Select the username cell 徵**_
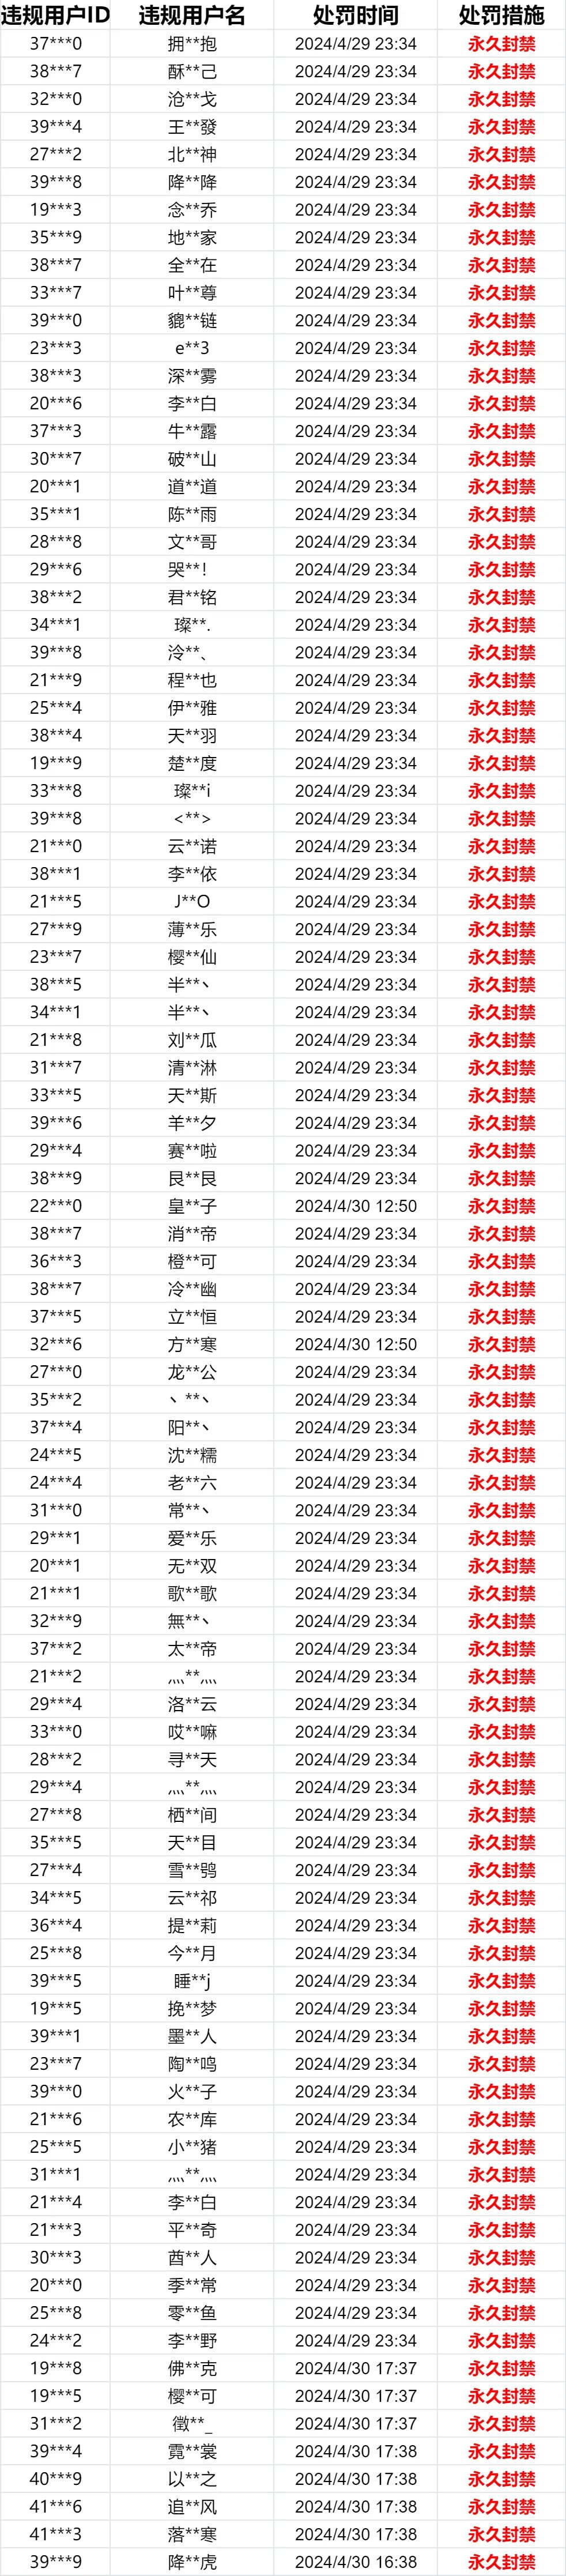The image size is (566, 2576). (191, 2423)
